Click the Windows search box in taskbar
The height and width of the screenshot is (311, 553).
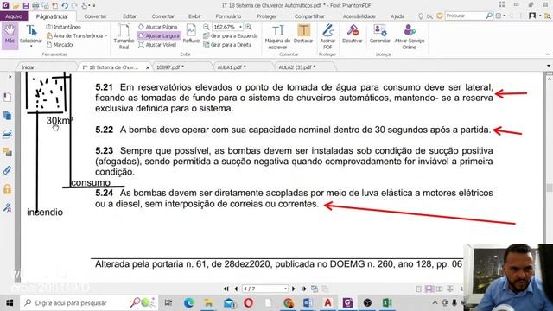[x=90, y=303]
